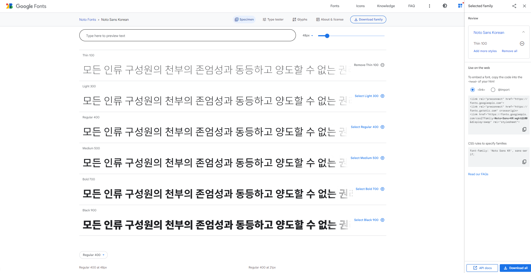The height and width of the screenshot is (273, 531).
Task: Click the Google Fonts logo
Action: click(x=26, y=6)
